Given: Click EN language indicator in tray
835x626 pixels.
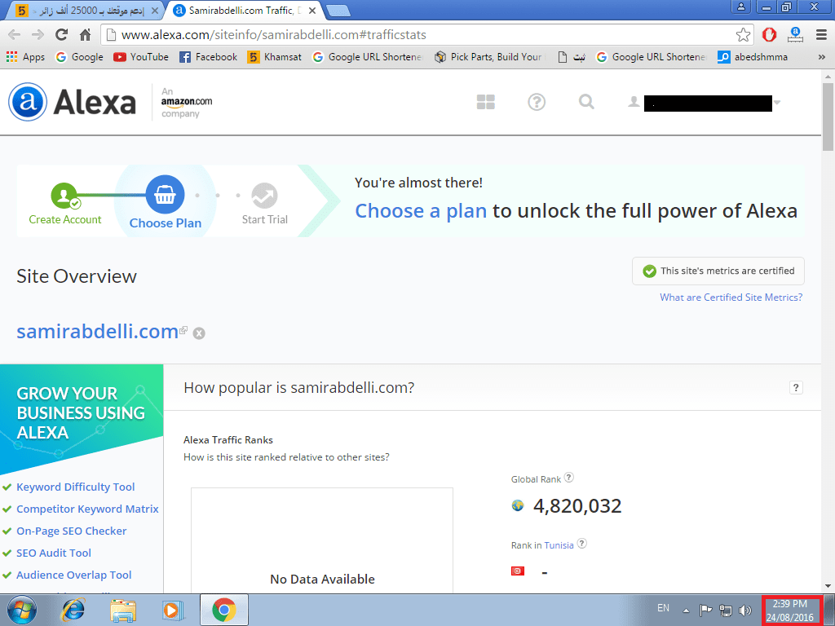Looking at the screenshot, I should [663, 608].
